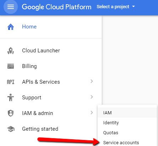Click the API icon beside APIs & Services

point(11,82)
